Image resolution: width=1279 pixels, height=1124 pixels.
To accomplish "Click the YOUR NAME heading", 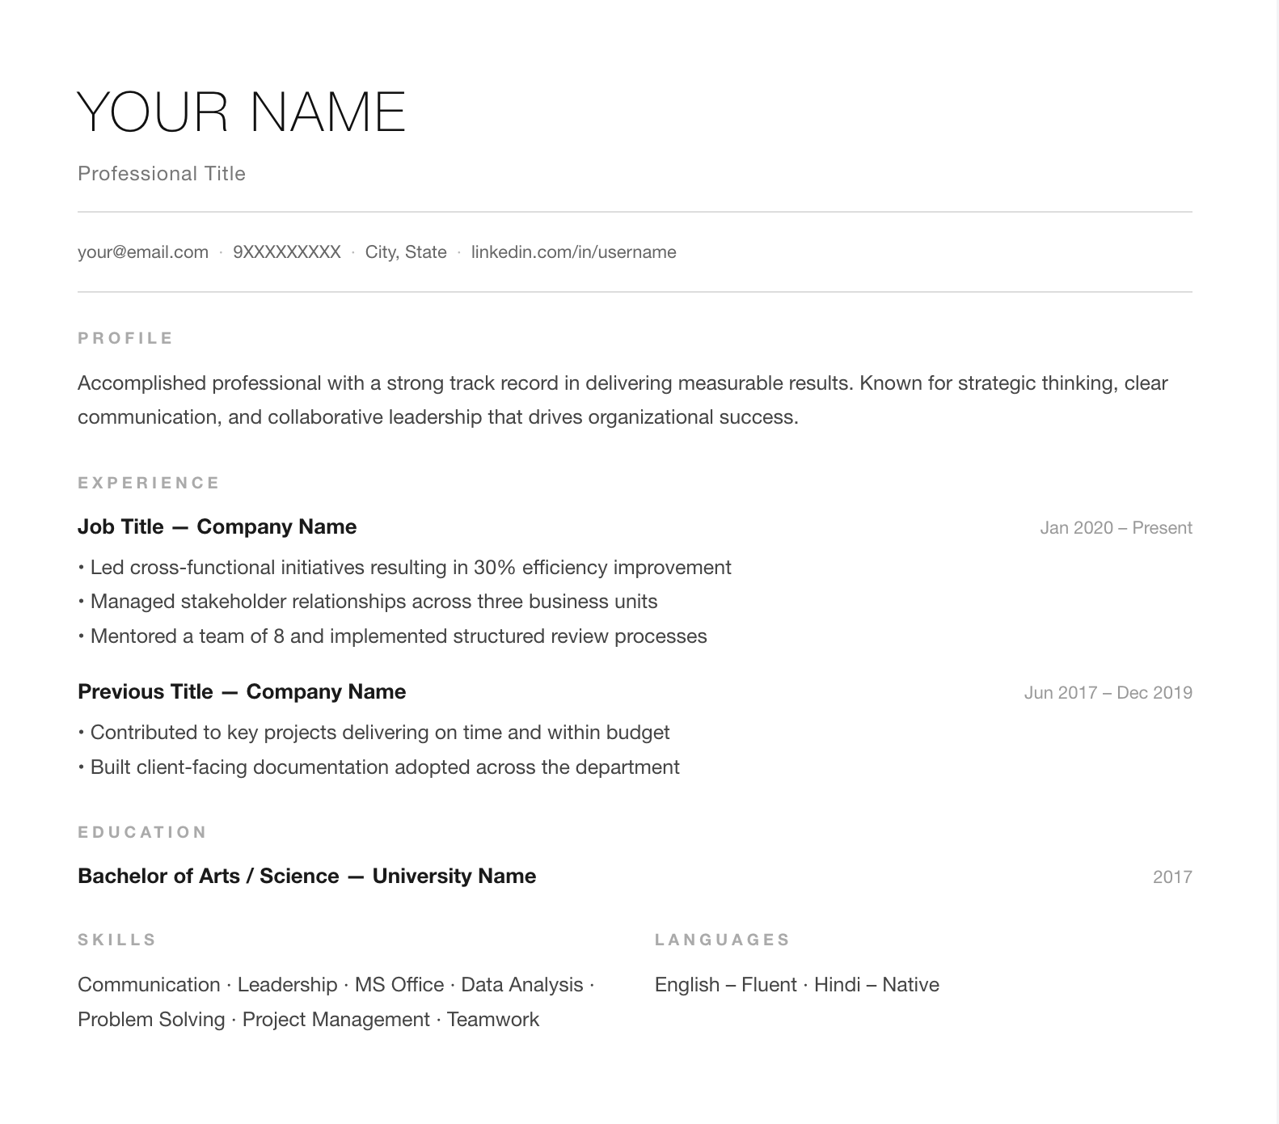I will click(242, 112).
